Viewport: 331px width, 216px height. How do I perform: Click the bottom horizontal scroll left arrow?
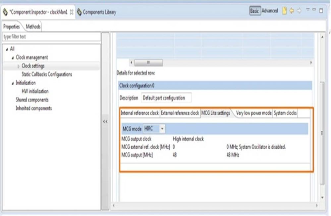coord(114,205)
